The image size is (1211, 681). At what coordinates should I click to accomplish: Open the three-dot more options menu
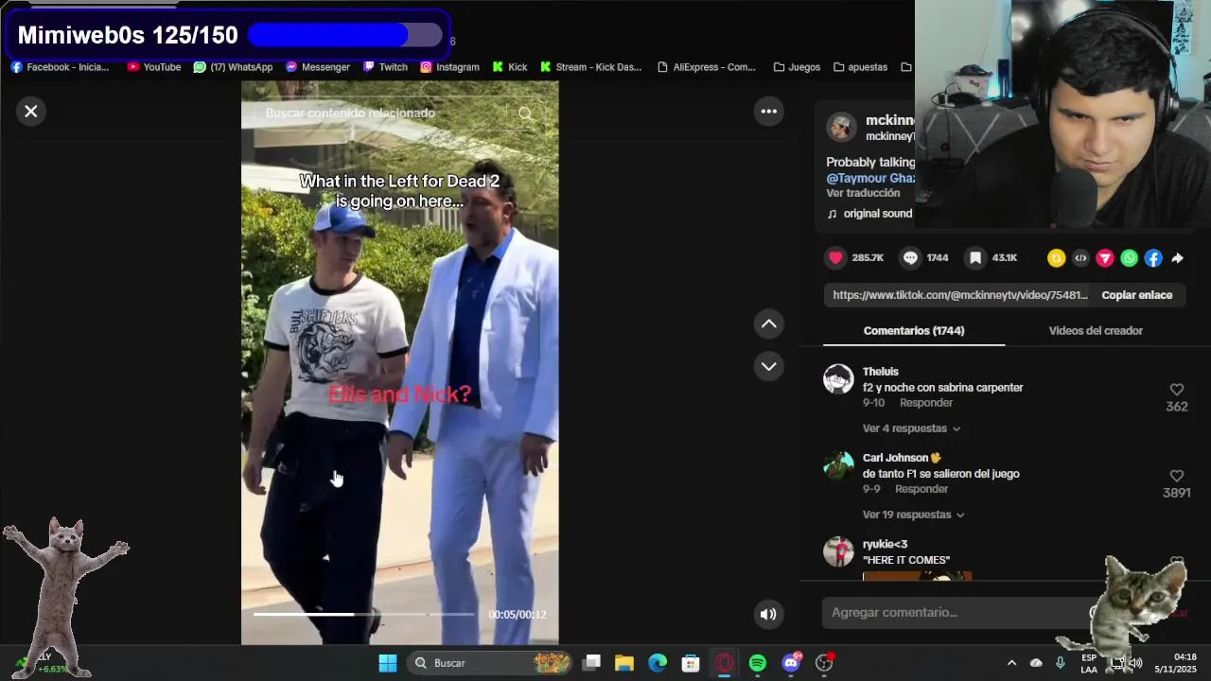[769, 112]
